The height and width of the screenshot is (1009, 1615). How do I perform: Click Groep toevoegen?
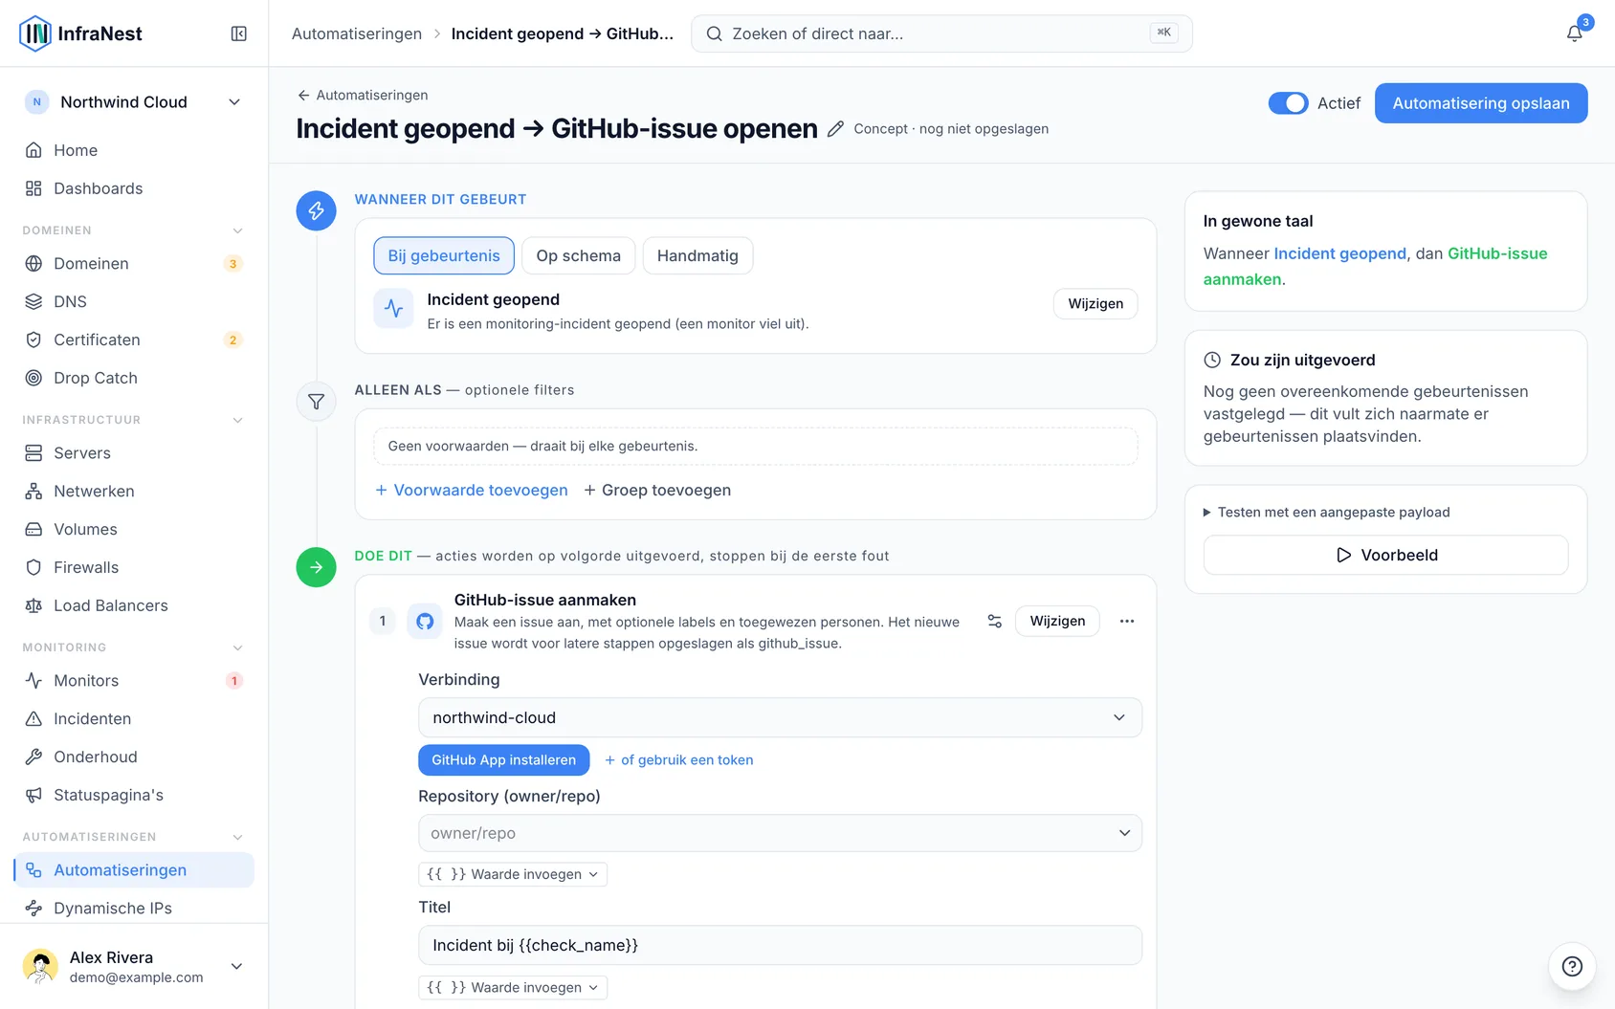point(657,490)
